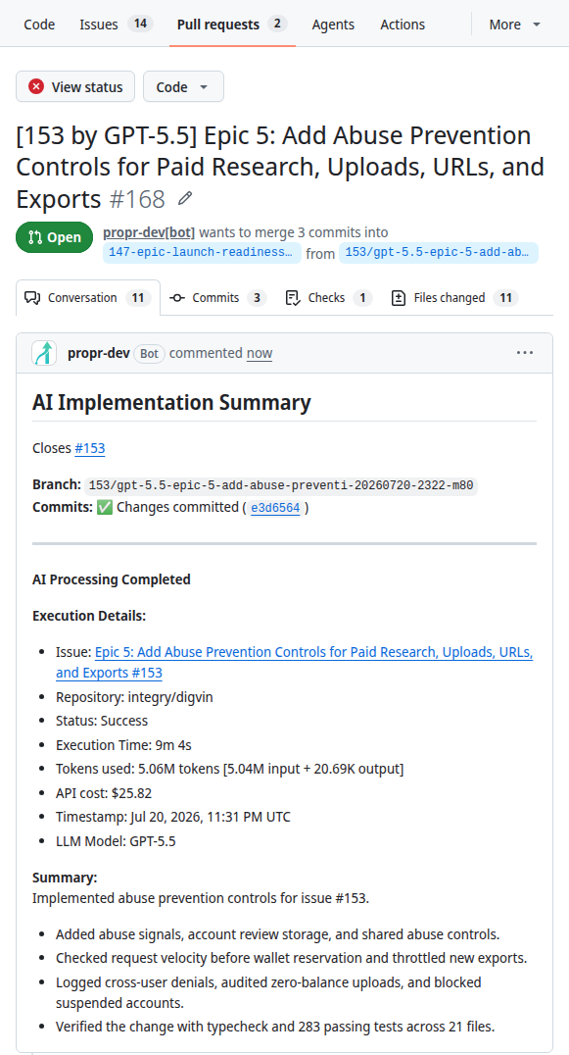Viewport: 569px width, 1055px height.
Task: Click the green Open status badge
Action: click(55, 237)
